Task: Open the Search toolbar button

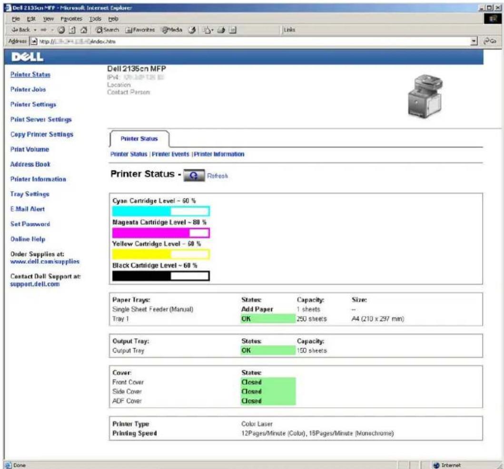Action: [108, 30]
